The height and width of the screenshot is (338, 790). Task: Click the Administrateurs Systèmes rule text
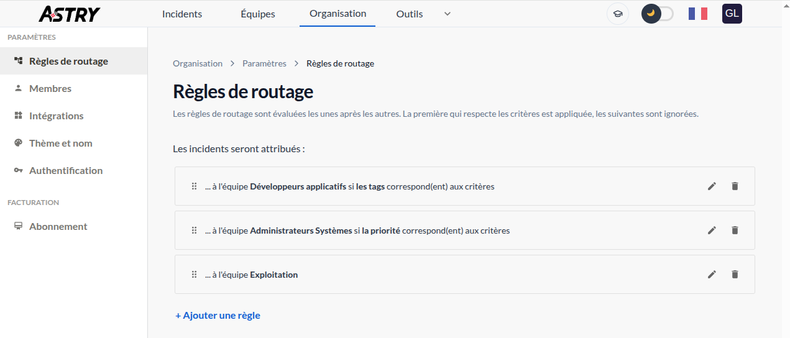coord(357,231)
